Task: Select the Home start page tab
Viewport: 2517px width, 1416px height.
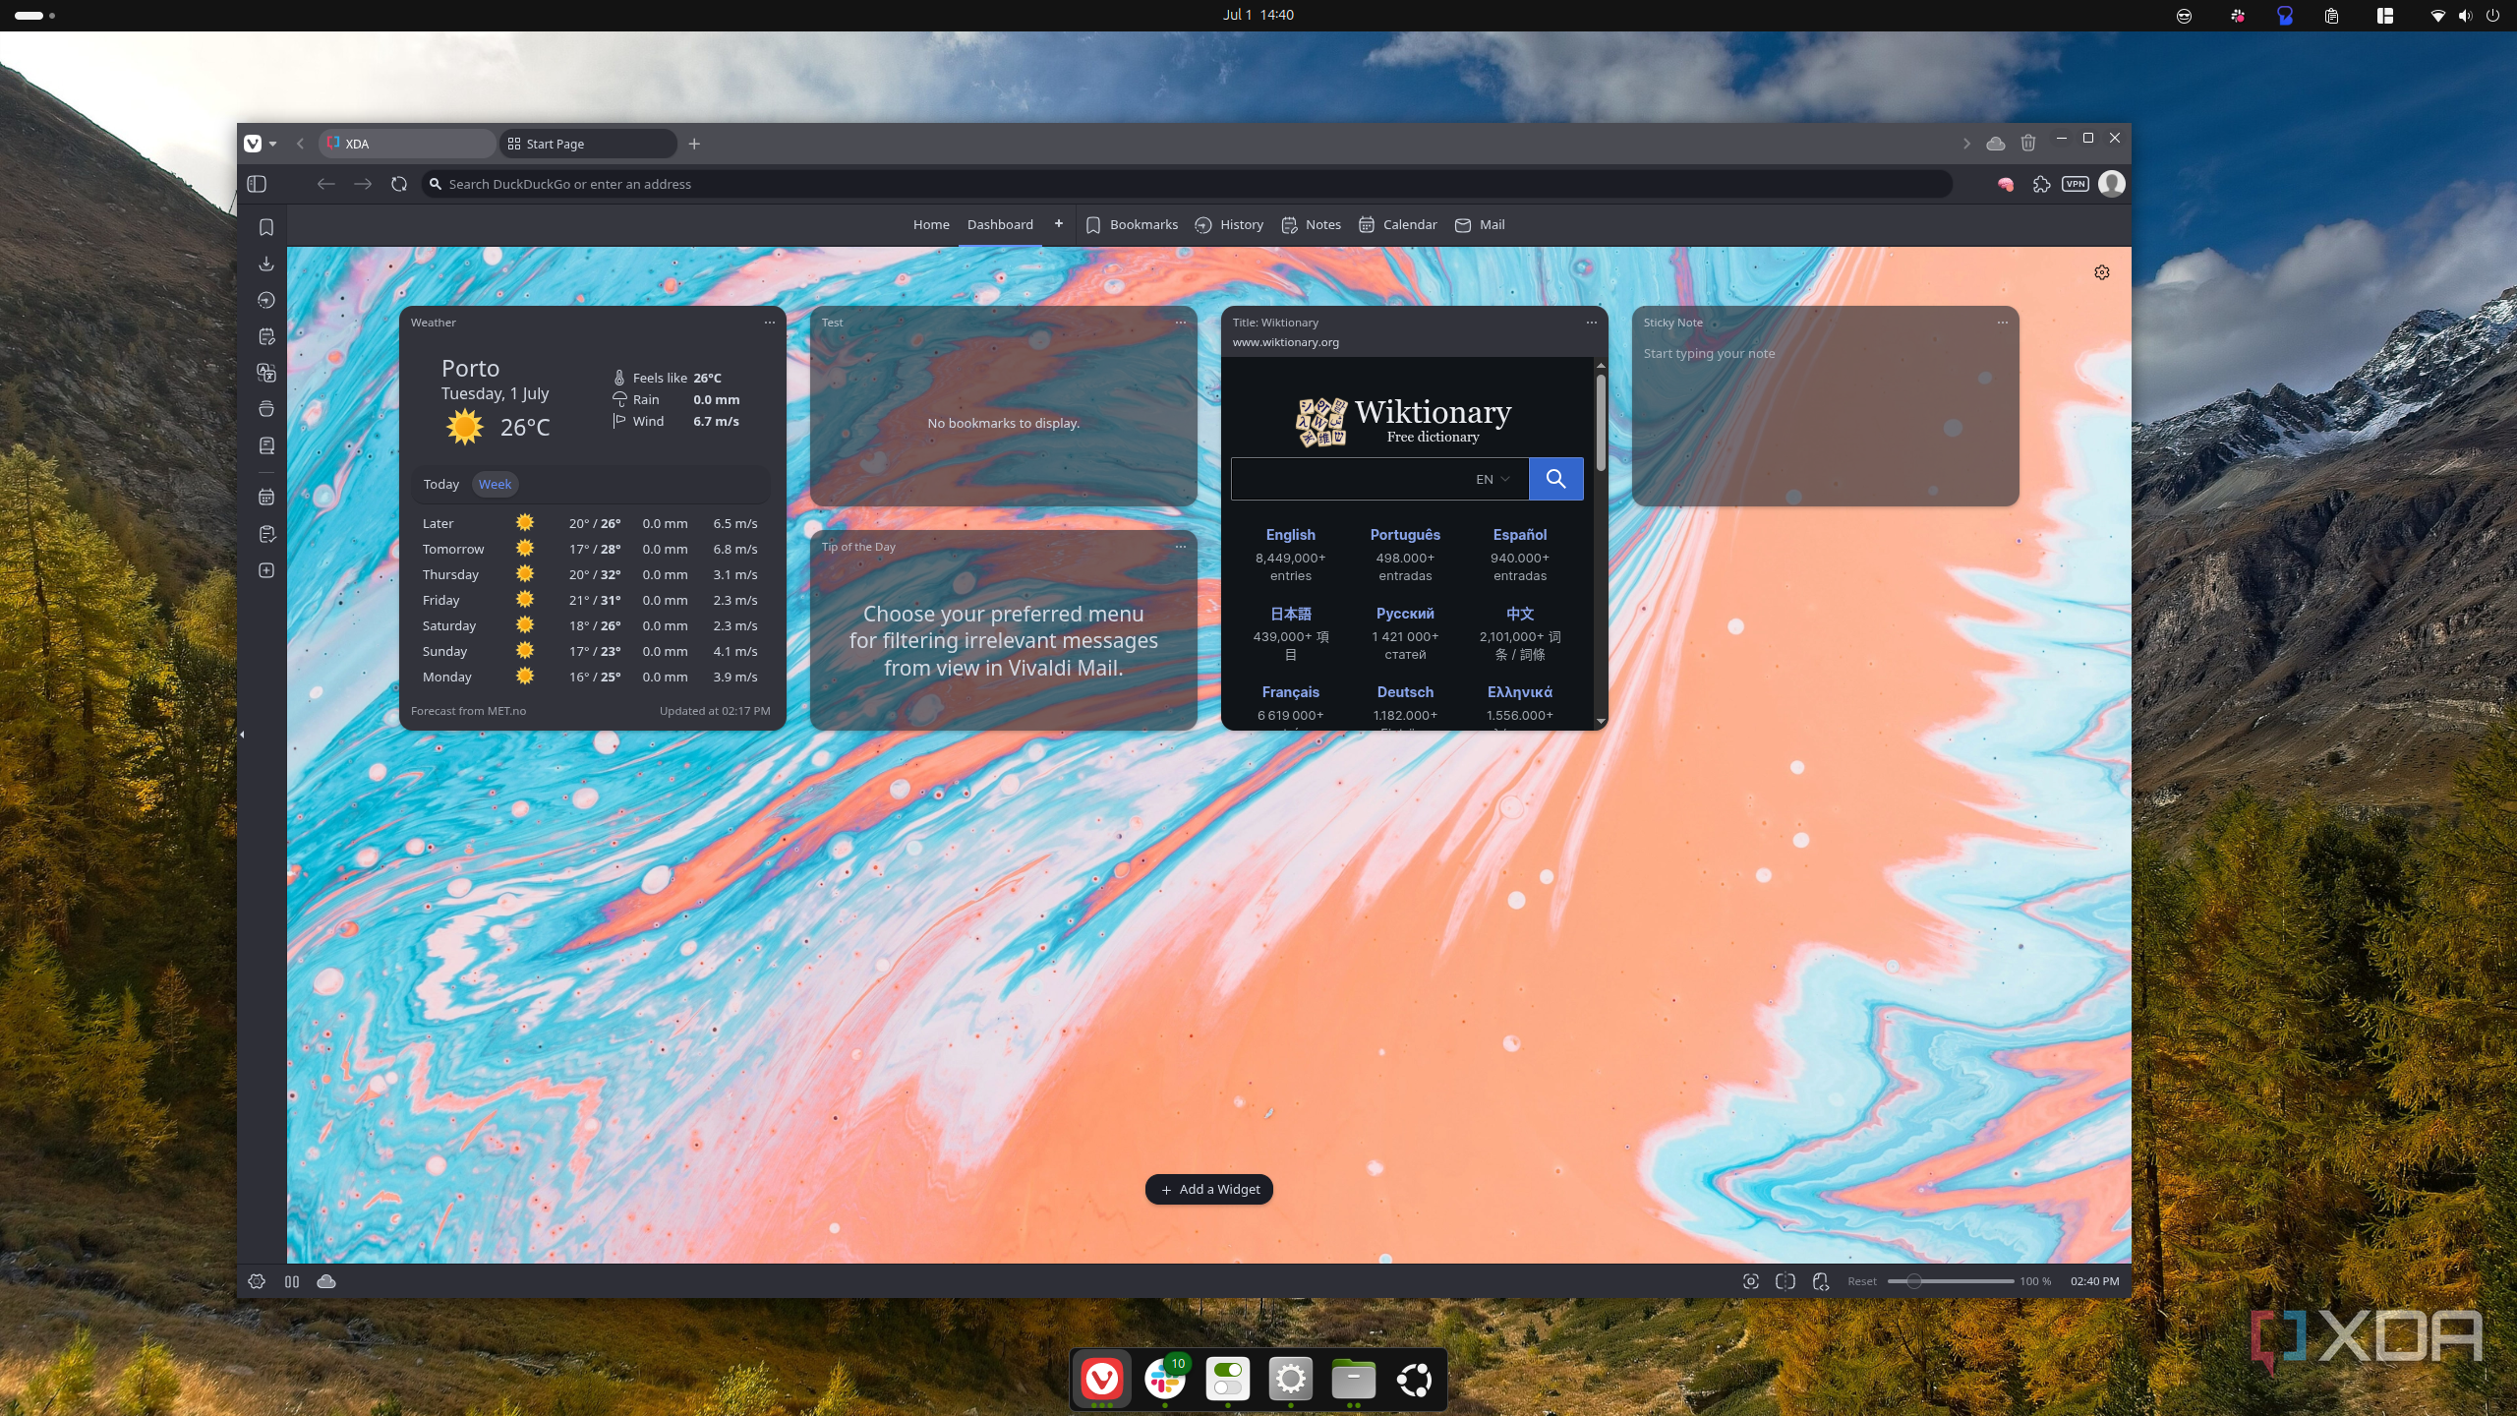Action: tap(930, 224)
